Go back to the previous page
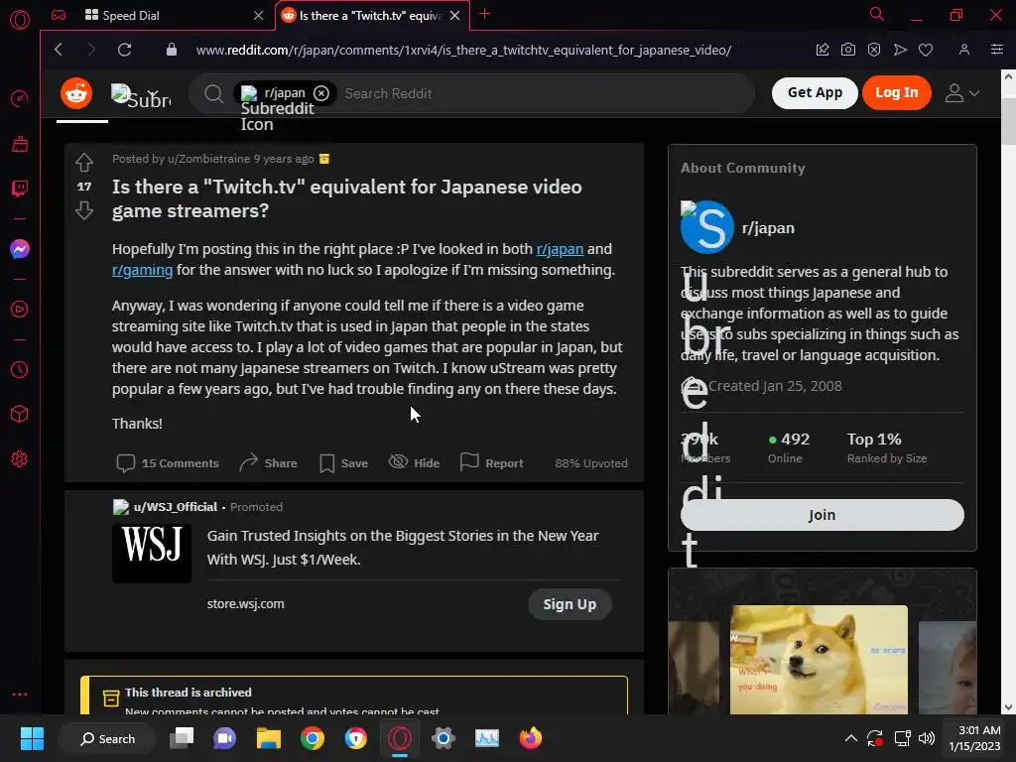The width and height of the screenshot is (1016, 762). click(59, 50)
